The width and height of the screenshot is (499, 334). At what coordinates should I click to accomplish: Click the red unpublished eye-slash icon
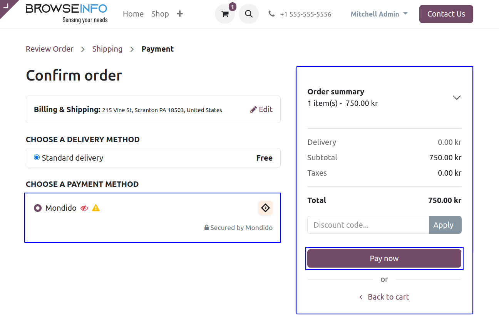click(84, 208)
